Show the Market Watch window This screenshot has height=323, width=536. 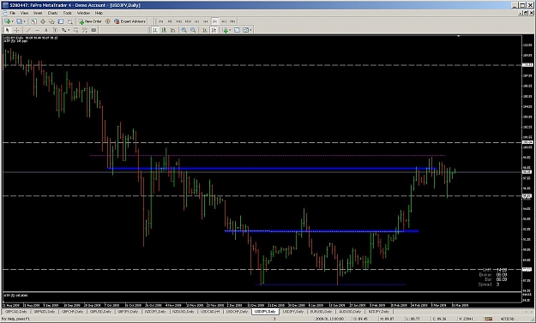point(33,21)
